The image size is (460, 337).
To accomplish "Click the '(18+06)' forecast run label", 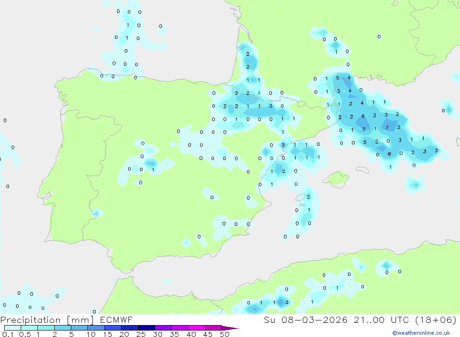I will coord(436,320).
